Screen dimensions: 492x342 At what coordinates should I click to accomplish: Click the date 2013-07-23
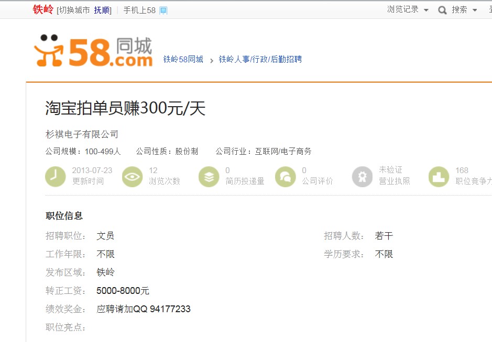coord(92,170)
